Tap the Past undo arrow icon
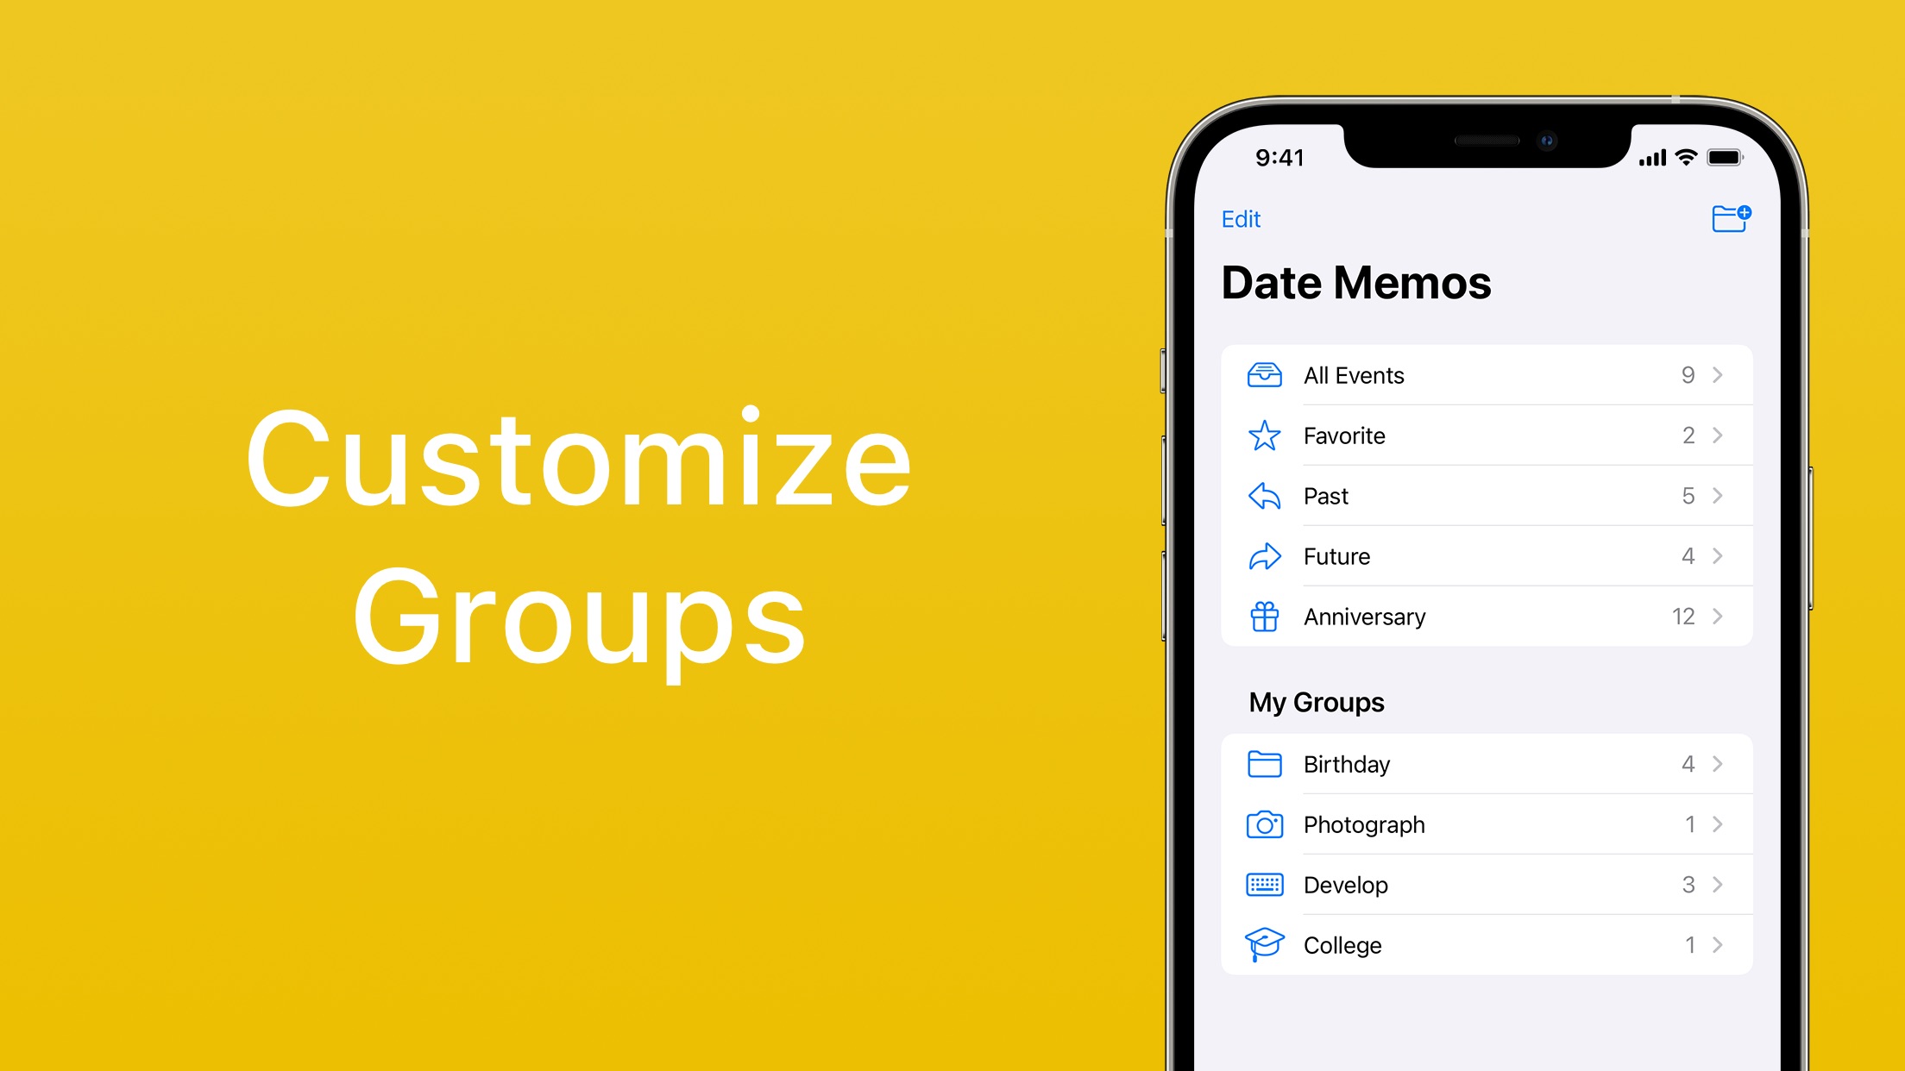The width and height of the screenshot is (1905, 1071). point(1262,496)
